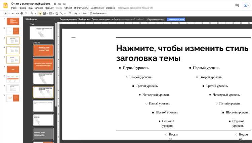Open the Файл menu
This screenshot has height=143, width=252.
pos(14,8)
